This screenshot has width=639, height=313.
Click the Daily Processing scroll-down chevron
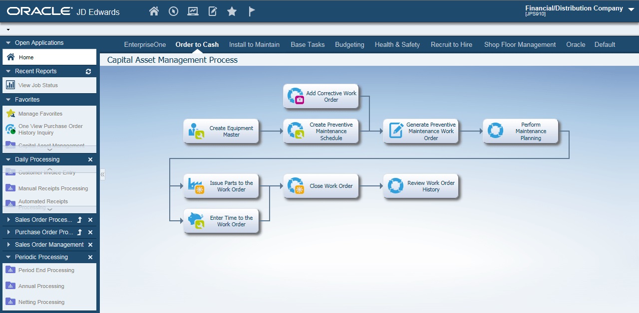coord(49,209)
